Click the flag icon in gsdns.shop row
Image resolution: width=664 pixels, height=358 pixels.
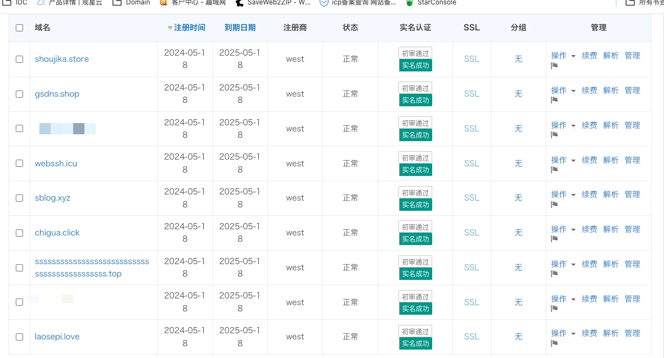(554, 101)
